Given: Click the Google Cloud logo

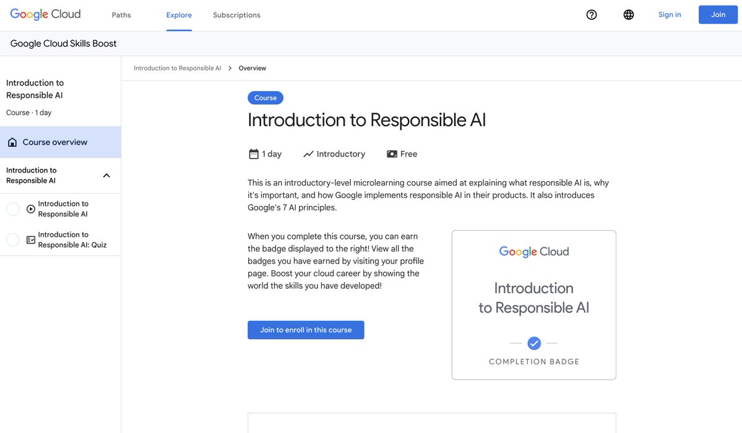Looking at the screenshot, I should pos(45,14).
